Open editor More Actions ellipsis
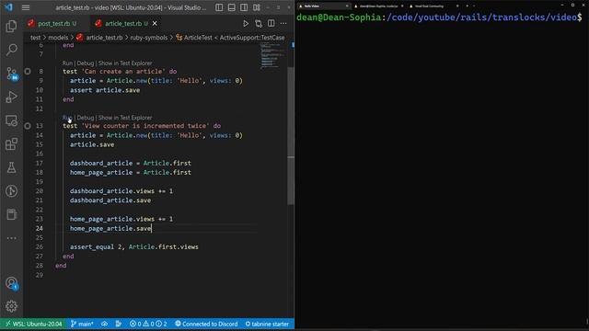 pos(283,23)
